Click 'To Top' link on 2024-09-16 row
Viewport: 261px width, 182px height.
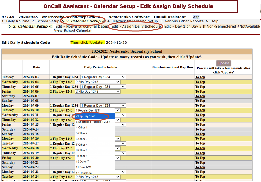pyautogui.click(x=200, y=139)
